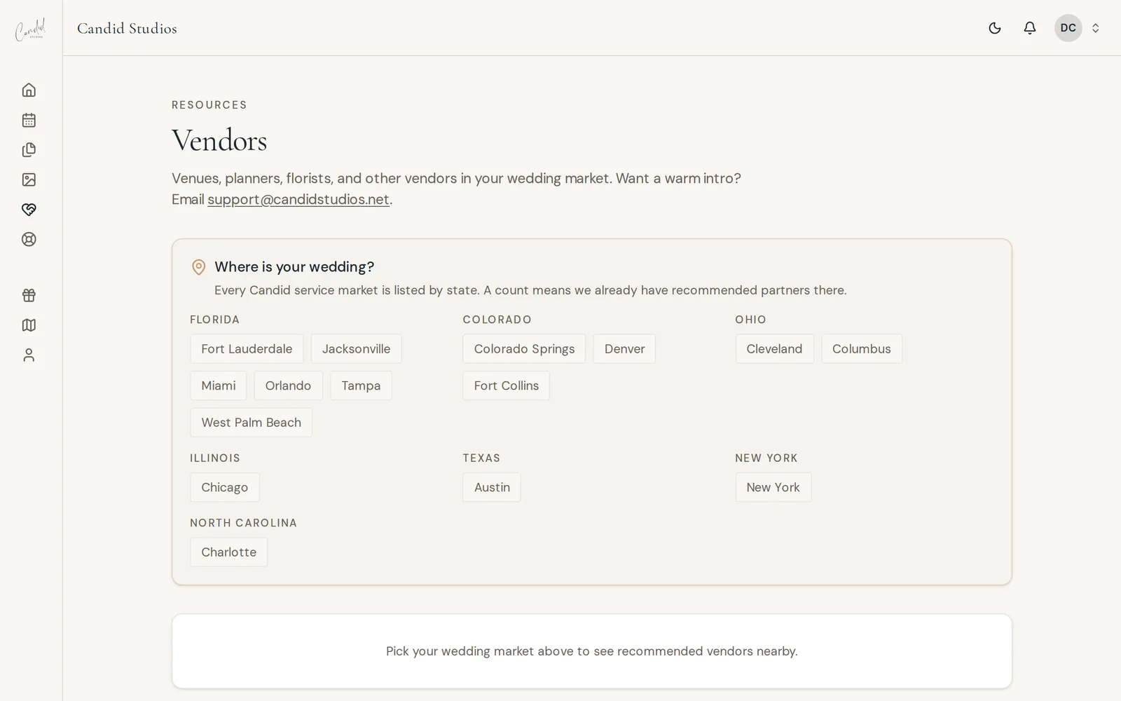Toggle dark mode with the moon icon
This screenshot has width=1121, height=701.
(995, 28)
